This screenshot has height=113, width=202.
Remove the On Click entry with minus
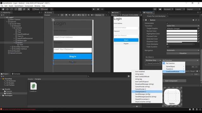tap(196, 67)
